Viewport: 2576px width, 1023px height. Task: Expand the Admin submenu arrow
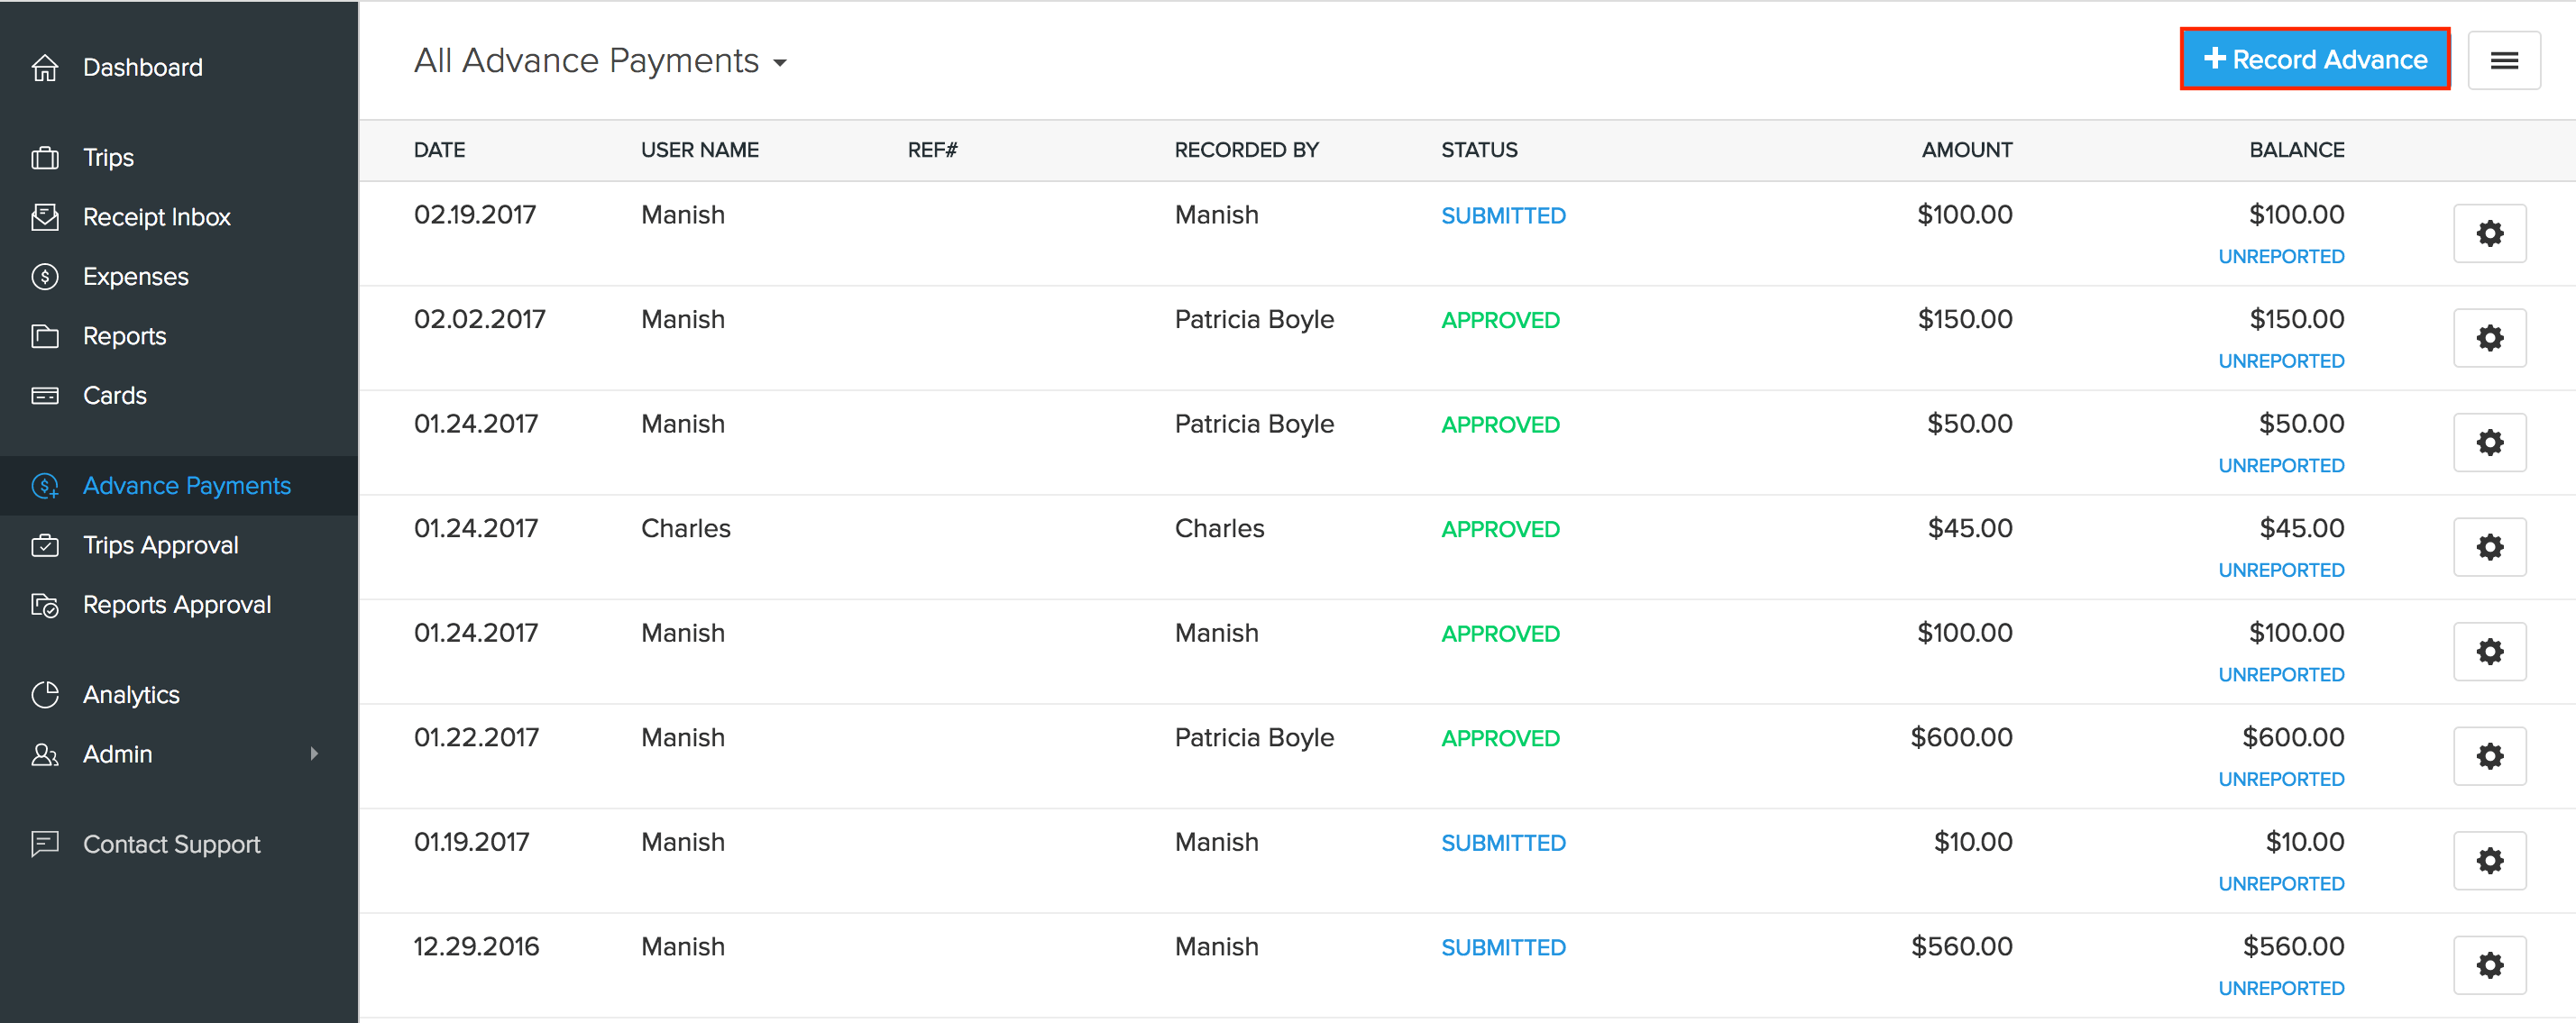(x=314, y=754)
